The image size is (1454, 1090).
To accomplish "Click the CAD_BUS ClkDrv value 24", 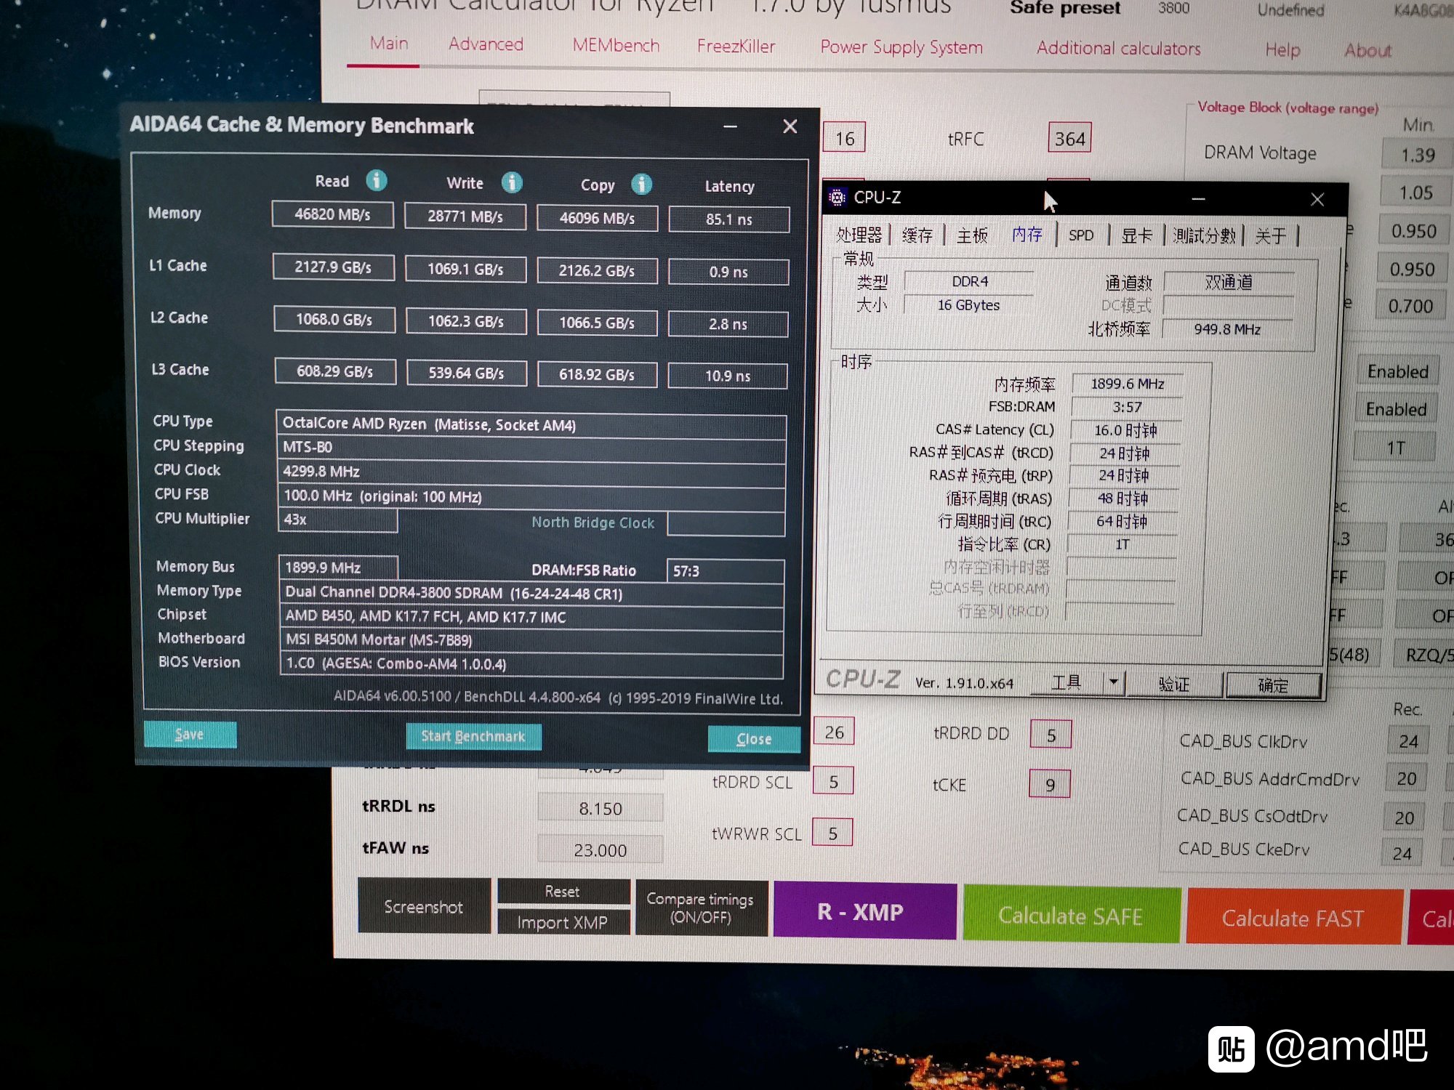I will point(1408,740).
